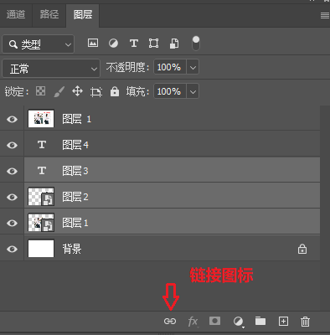The width and height of the screenshot is (330, 335).
Task: Filter layers by pixel layers icon
Action: tap(93, 43)
